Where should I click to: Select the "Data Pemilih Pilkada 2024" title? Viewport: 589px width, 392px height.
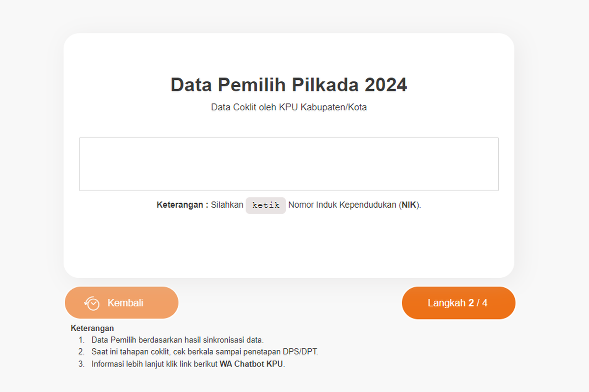[x=289, y=84]
